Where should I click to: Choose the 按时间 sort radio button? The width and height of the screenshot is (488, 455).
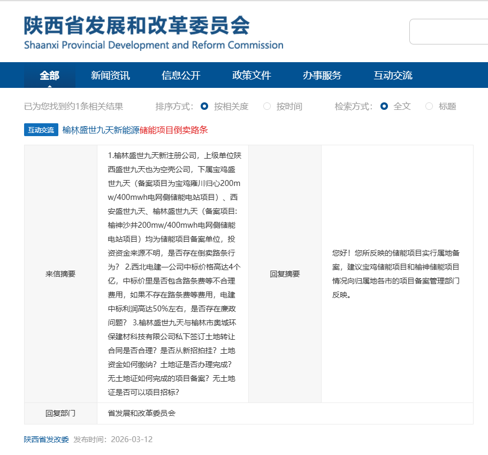(x=267, y=106)
